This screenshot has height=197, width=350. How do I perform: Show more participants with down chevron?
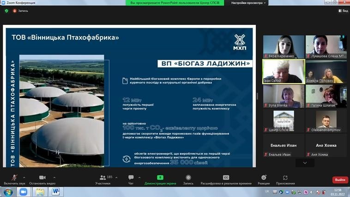tap(305, 163)
